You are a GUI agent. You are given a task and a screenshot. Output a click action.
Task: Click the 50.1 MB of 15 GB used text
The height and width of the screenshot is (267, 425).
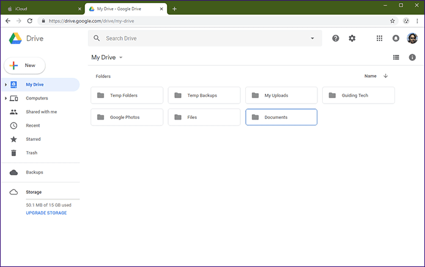(x=48, y=205)
